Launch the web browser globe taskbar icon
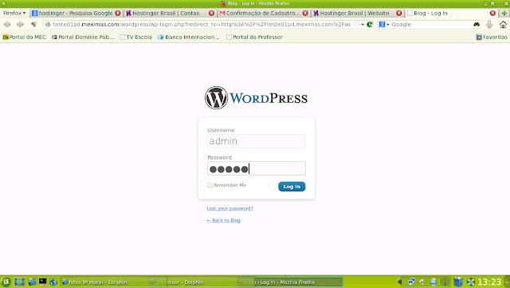Image resolution: width=510 pixels, height=288 pixels. point(53,282)
